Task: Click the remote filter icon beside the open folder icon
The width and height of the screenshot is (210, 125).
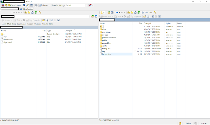Action: coord(112,12)
